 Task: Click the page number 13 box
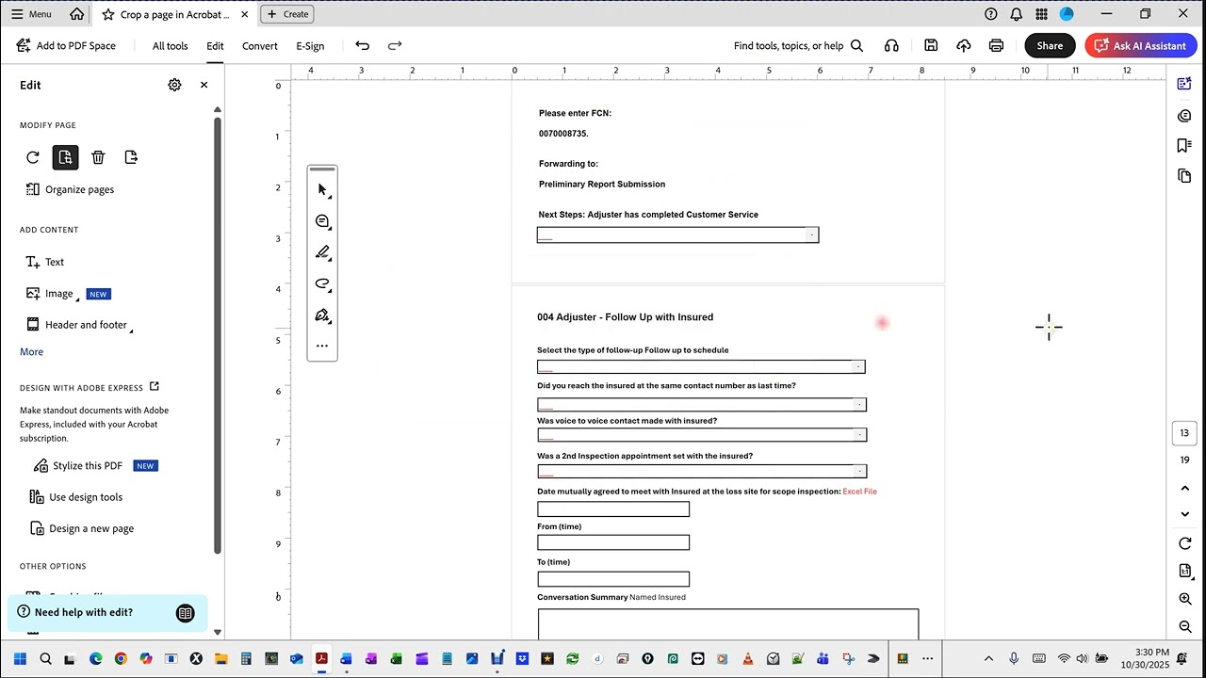1184,433
